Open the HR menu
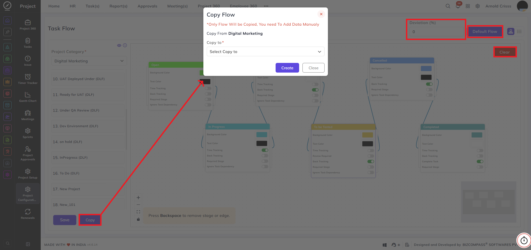The image size is (531, 250). pyautogui.click(x=72, y=6)
